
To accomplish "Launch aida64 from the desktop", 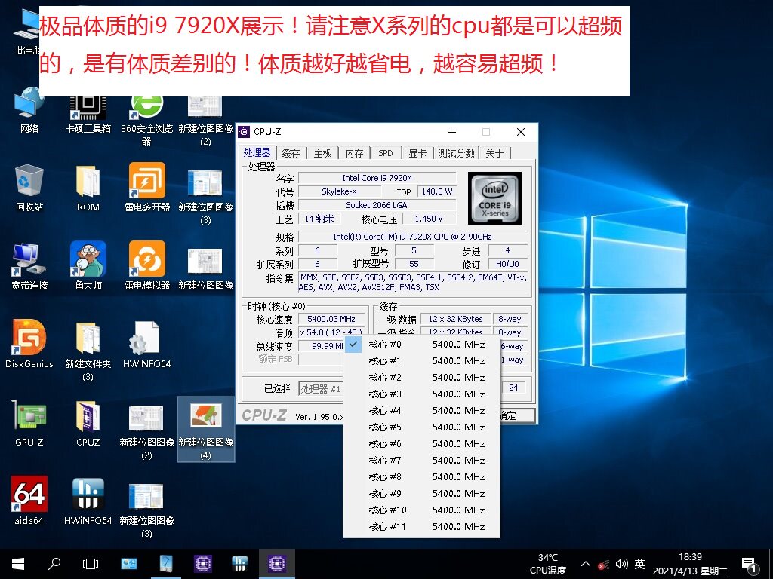I will click(29, 501).
